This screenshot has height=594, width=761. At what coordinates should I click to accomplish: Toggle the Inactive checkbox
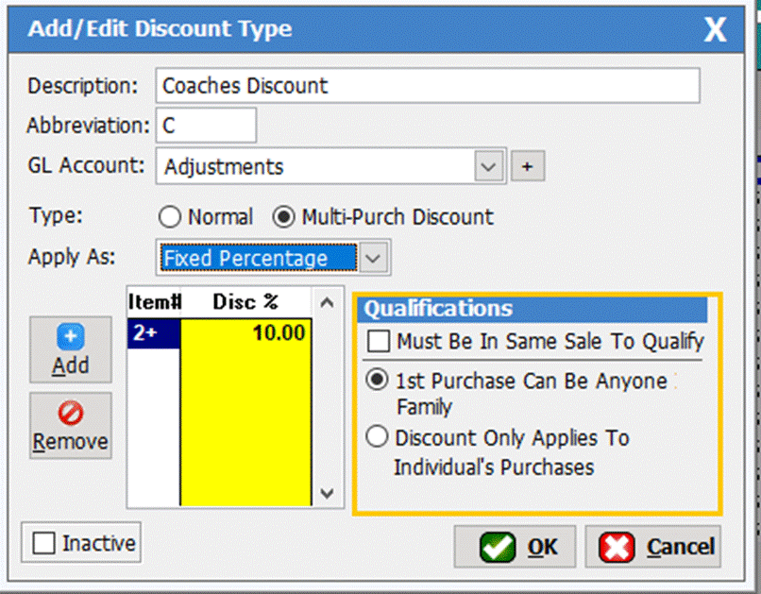tap(44, 544)
